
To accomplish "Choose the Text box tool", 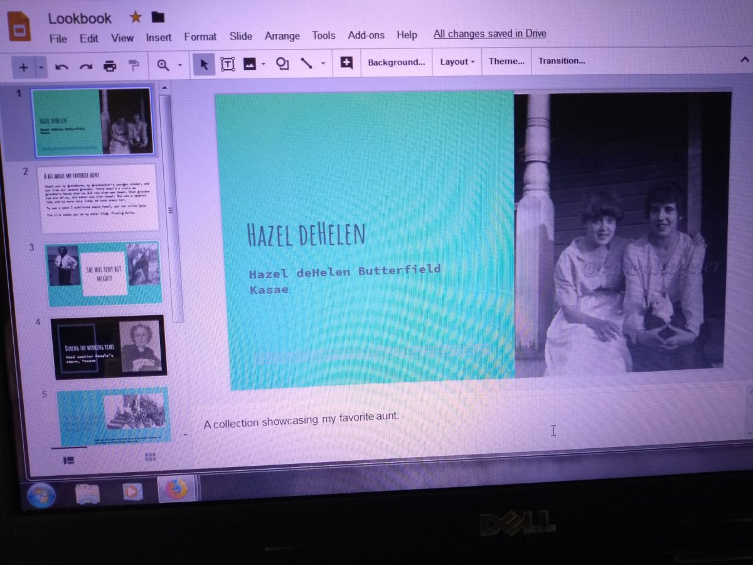I will coord(227,65).
